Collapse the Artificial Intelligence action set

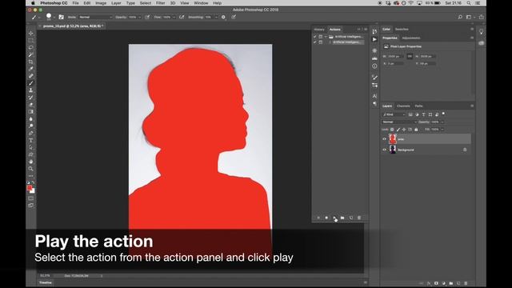tap(326, 37)
